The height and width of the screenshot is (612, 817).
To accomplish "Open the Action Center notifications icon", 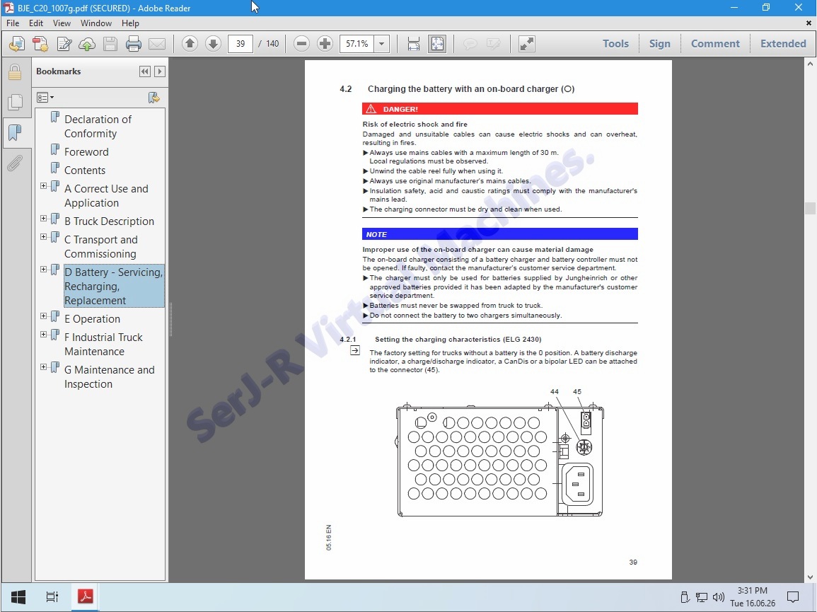I will tap(793, 597).
